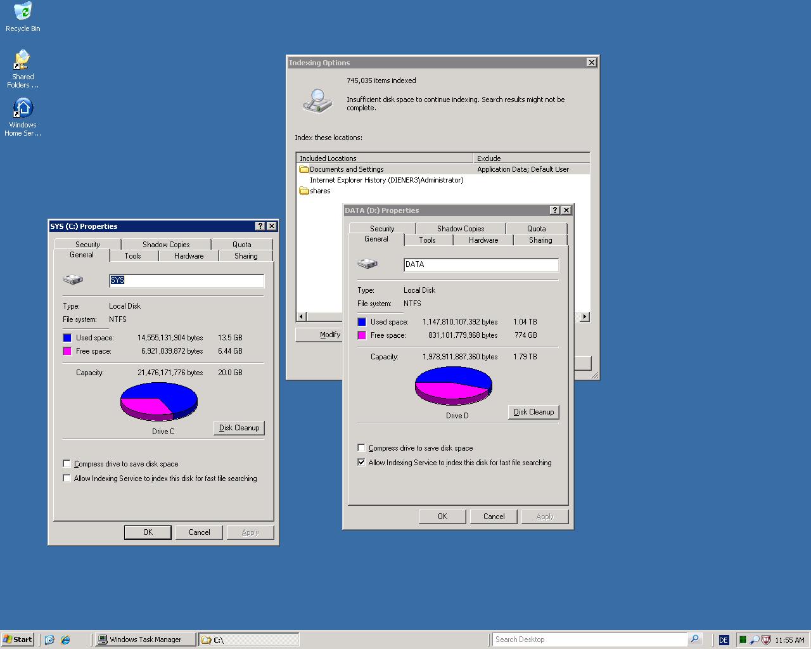Open the Windows Home Server icon

pyautogui.click(x=23, y=108)
